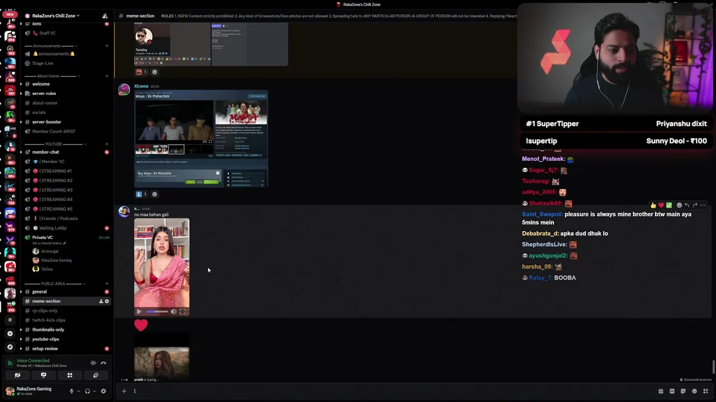Open Maya Ek Pishachini image attachment
Image resolution: width=716 pixels, height=402 pixels.
(201, 138)
